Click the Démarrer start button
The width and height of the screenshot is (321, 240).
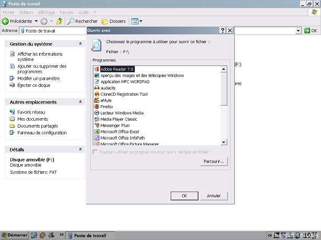(14, 235)
